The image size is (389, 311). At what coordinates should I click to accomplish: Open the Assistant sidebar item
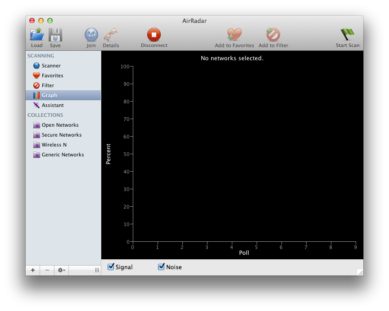pyautogui.click(x=53, y=105)
